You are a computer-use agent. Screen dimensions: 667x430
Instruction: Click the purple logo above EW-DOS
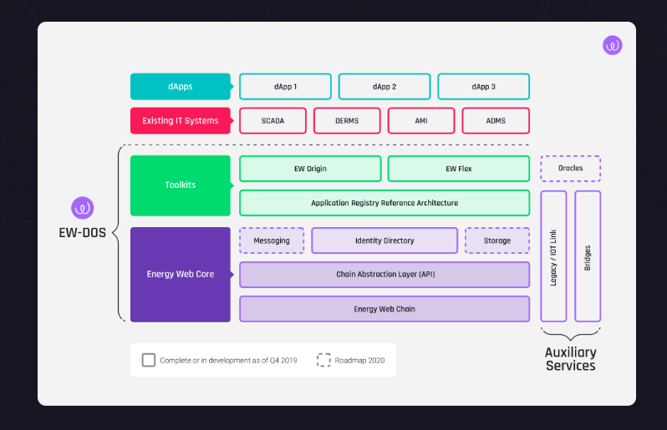click(x=82, y=208)
